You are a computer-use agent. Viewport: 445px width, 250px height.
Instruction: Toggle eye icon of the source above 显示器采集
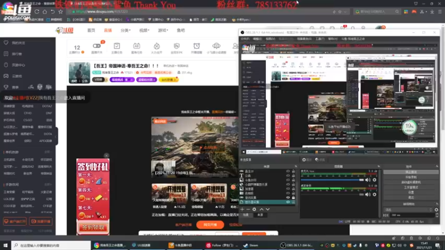[x=288, y=198]
